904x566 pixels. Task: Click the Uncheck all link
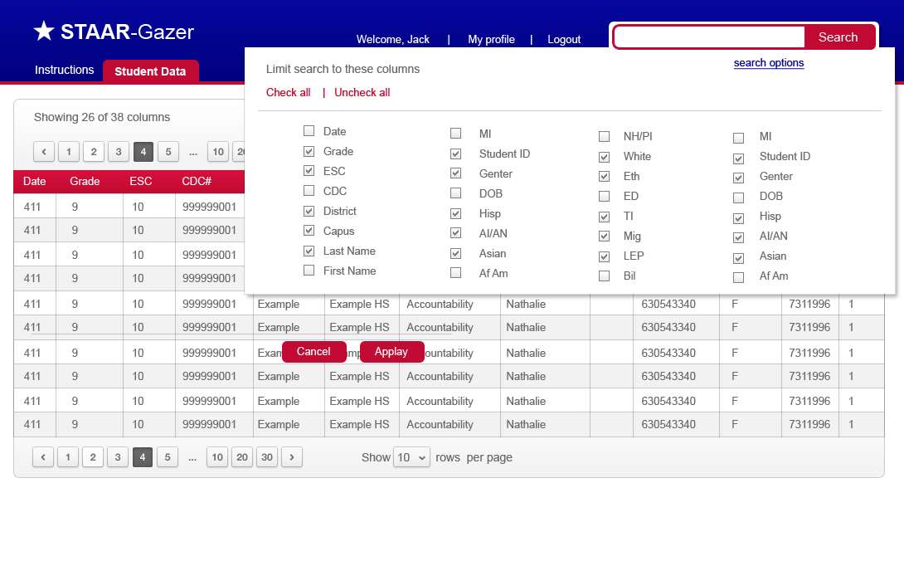coord(362,93)
